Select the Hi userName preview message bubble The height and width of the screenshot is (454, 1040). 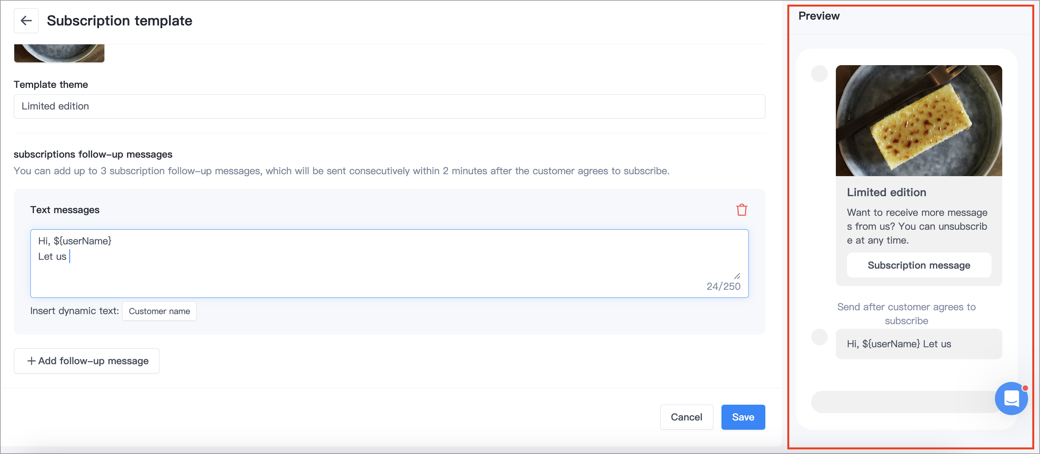click(x=919, y=344)
